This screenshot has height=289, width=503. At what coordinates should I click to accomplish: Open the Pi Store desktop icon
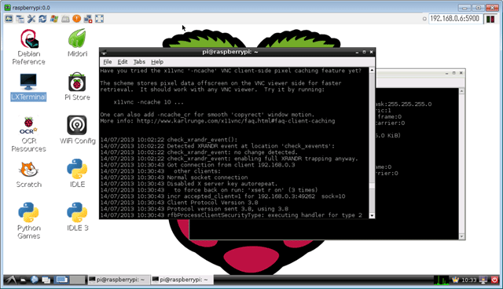click(x=77, y=86)
